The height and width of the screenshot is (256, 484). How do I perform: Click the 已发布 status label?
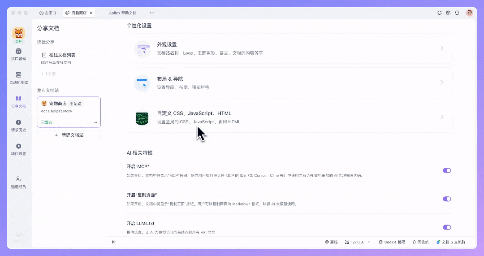click(x=47, y=122)
